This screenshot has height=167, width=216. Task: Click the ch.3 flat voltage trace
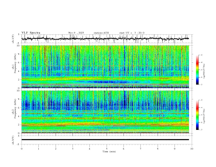point(105,140)
